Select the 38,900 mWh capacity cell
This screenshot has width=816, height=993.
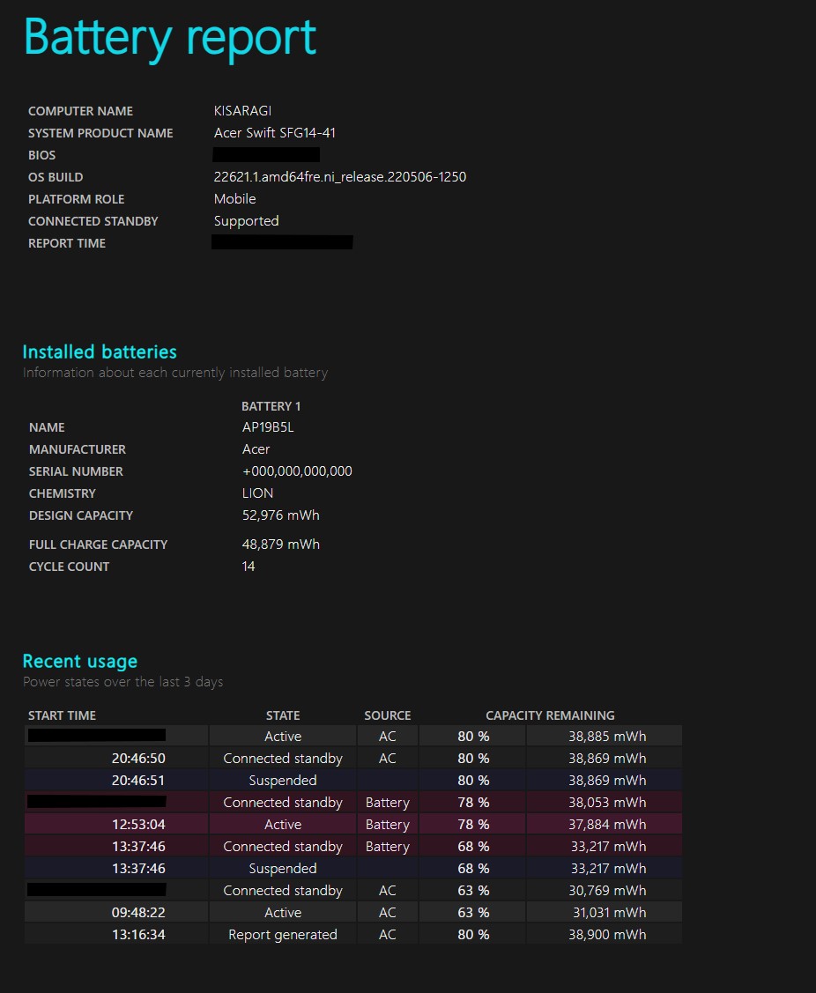(605, 935)
